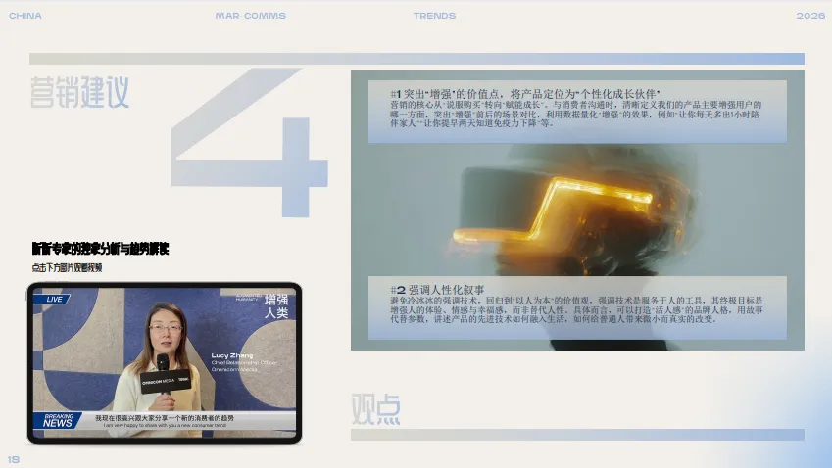Click the video thumbnail of Lucy Zhang

(x=165, y=363)
